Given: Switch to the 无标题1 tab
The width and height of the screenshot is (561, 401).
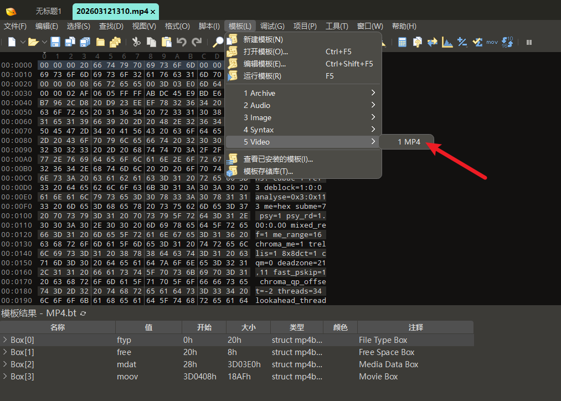Looking at the screenshot, I should [x=49, y=11].
